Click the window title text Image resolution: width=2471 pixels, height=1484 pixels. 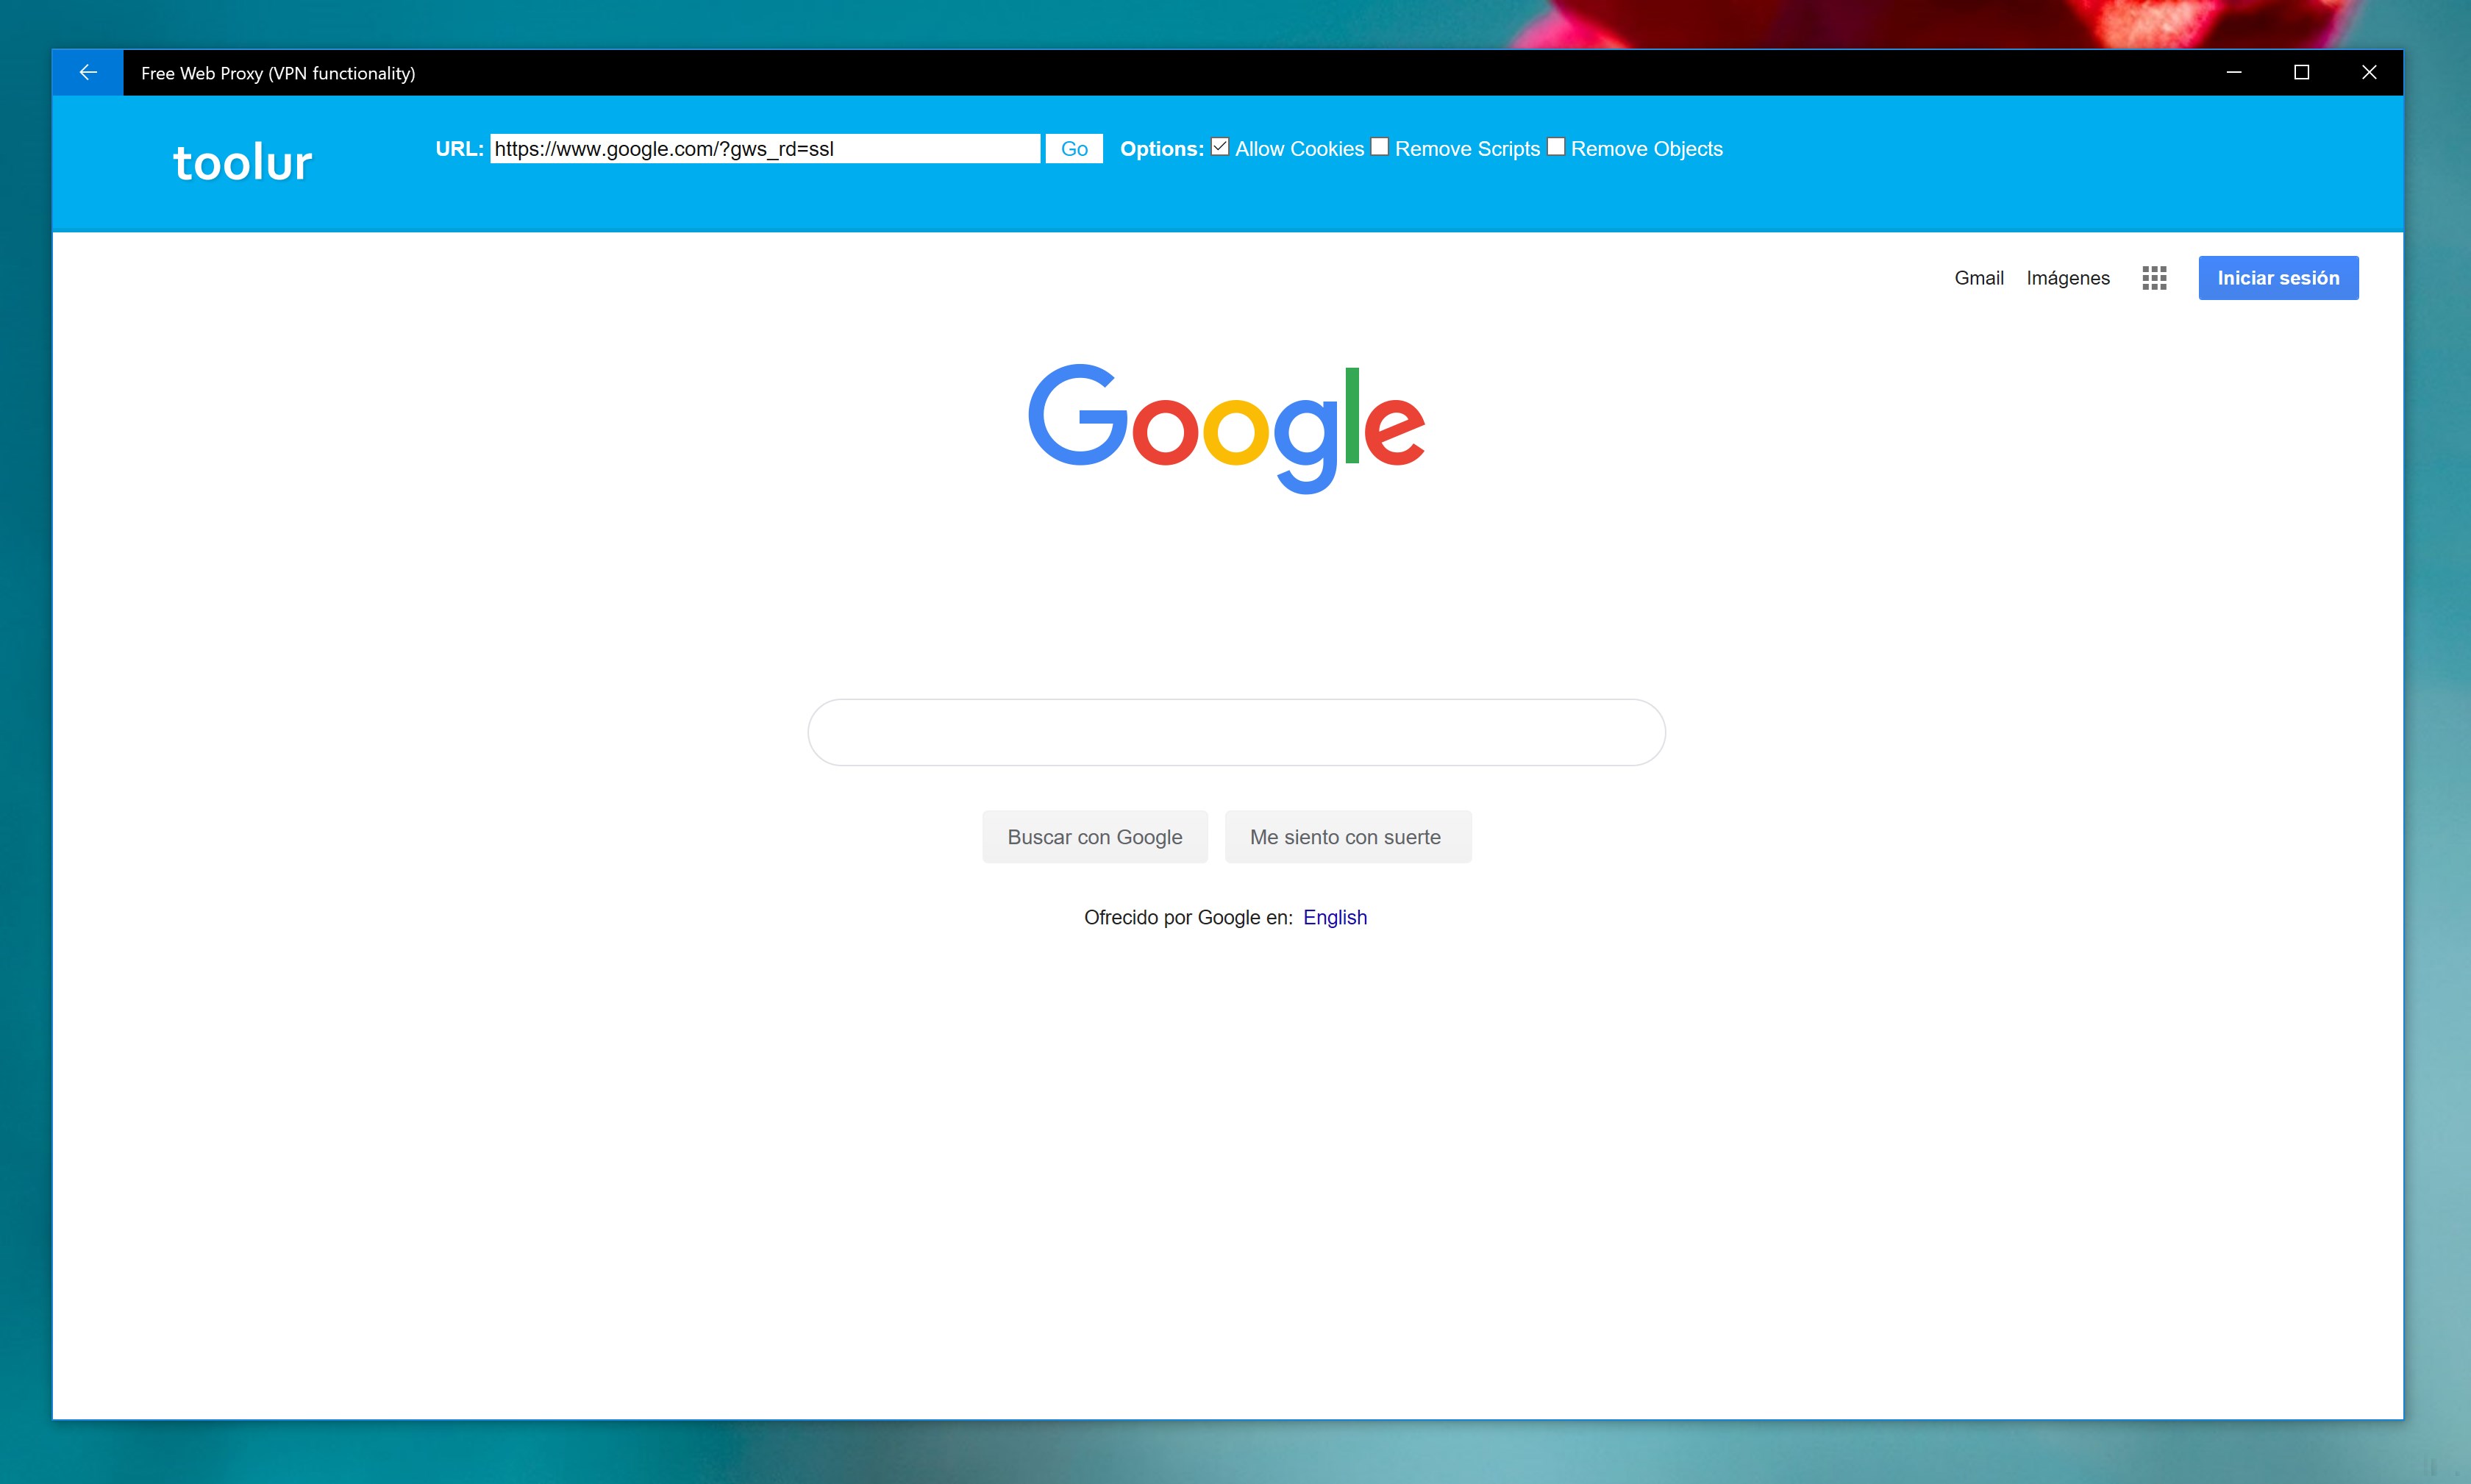coord(278,73)
